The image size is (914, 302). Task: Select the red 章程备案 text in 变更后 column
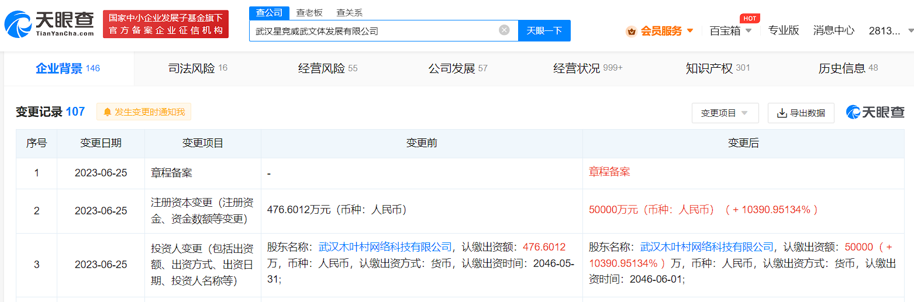click(609, 172)
